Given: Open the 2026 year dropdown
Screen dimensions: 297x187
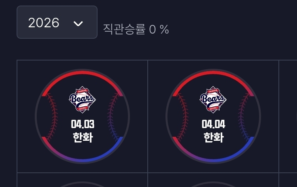Looking at the screenshot, I should coord(57,22).
